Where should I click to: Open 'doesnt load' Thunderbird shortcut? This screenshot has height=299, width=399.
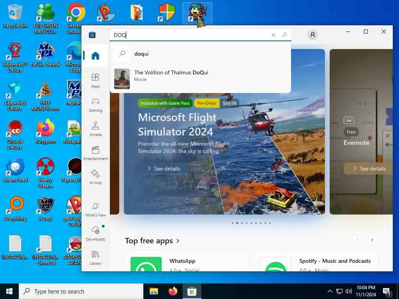[x=15, y=171]
